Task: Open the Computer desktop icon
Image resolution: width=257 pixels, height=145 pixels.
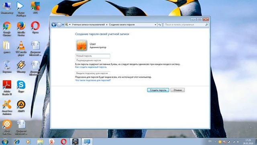Action: point(7,8)
